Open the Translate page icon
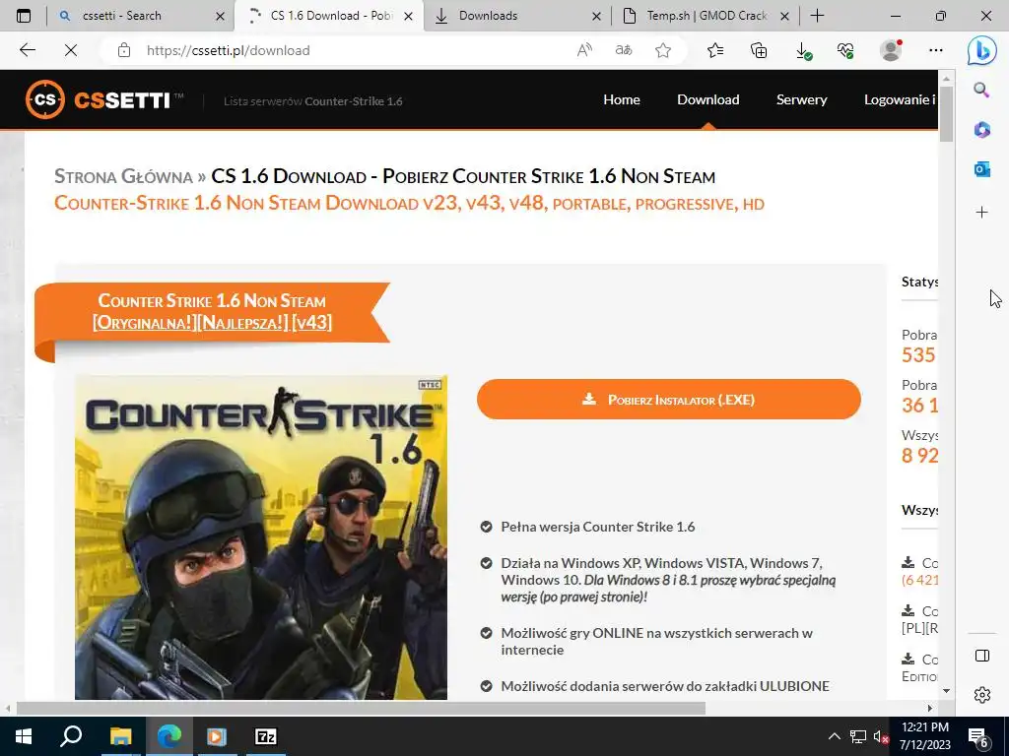Image resolution: width=1009 pixels, height=756 pixels. pyautogui.click(x=624, y=50)
